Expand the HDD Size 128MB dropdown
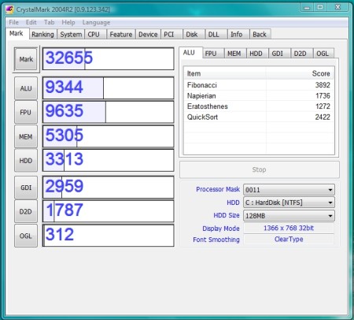The image size is (354, 320). click(289, 216)
